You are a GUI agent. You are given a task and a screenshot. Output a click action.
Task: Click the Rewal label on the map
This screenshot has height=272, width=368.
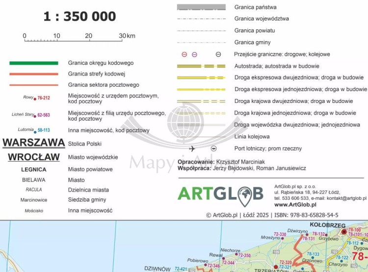pos(216,255)
